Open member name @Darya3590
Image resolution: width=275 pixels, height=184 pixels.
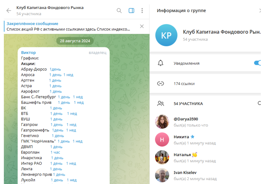(x=186, y=119)
